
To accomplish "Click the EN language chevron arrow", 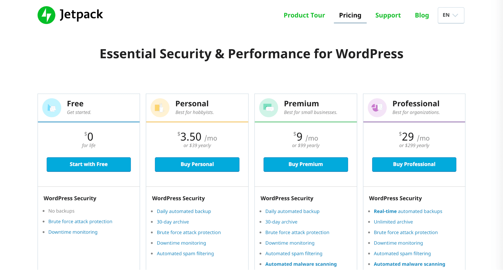I will (x=455, y=15).
